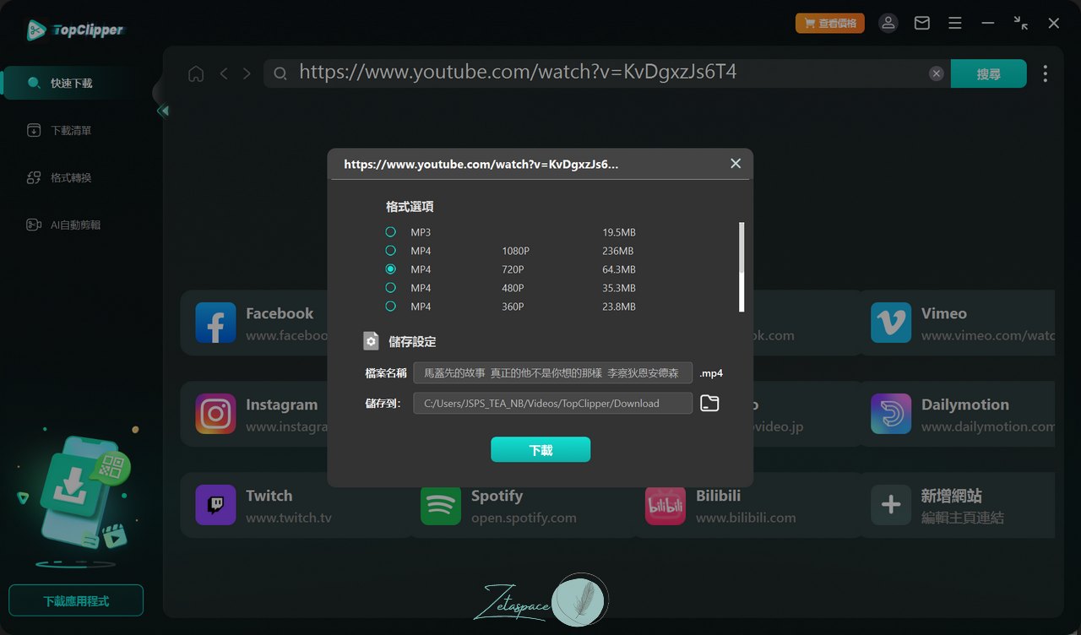This screenshot has width=1081, height=635.
Task: Open the Facebook site card
Action: click(x=253, y=323)
